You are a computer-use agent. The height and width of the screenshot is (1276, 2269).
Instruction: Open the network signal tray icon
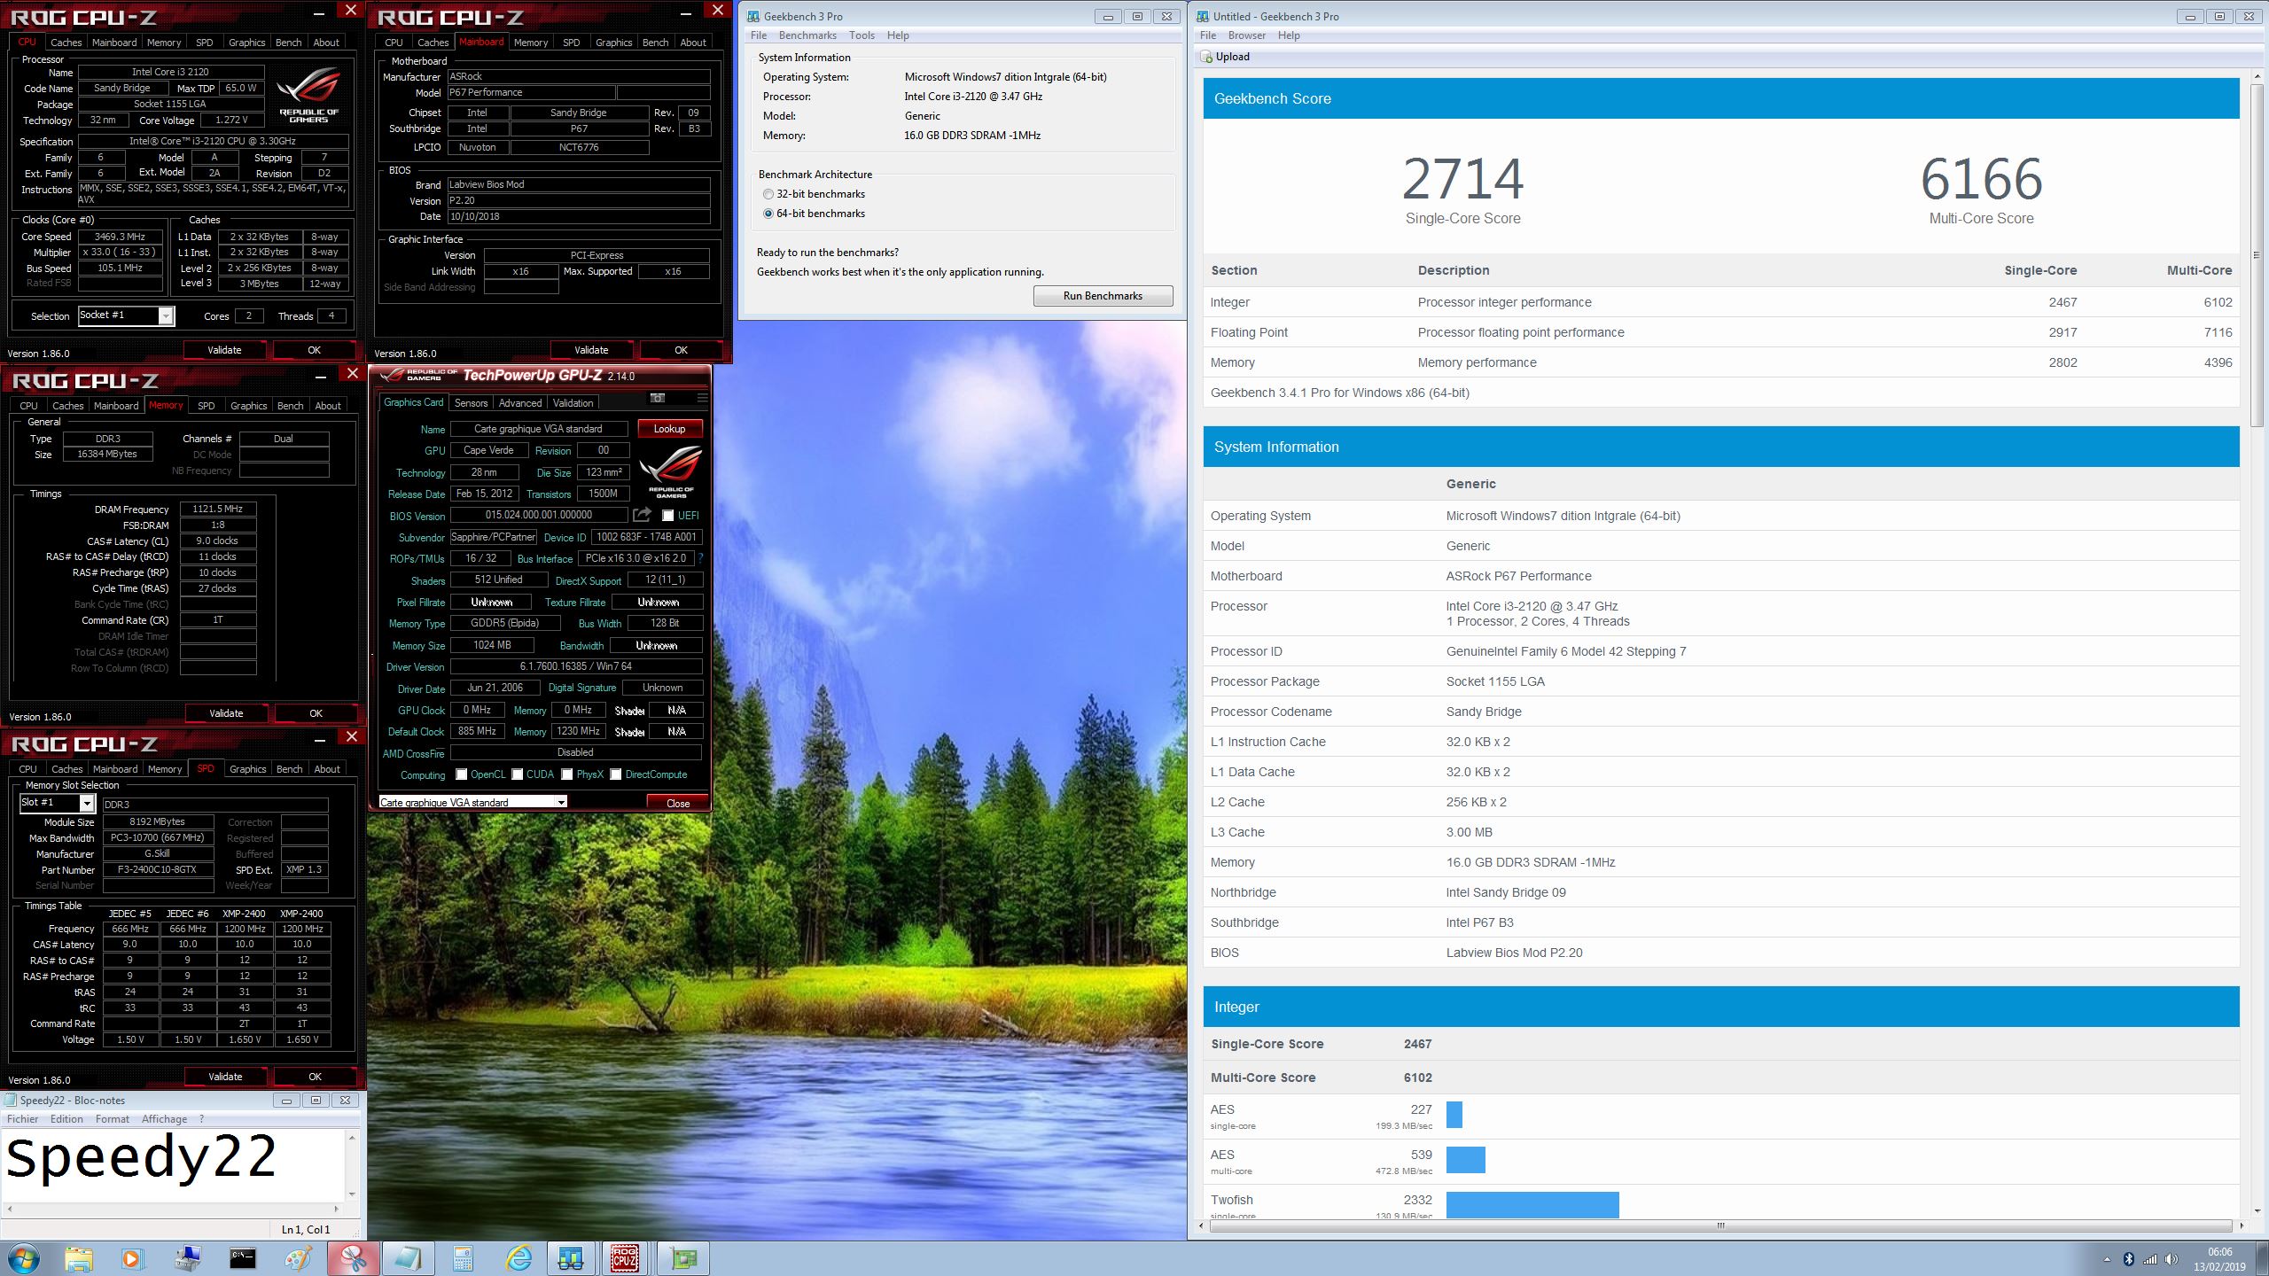click(2149, 1259)
